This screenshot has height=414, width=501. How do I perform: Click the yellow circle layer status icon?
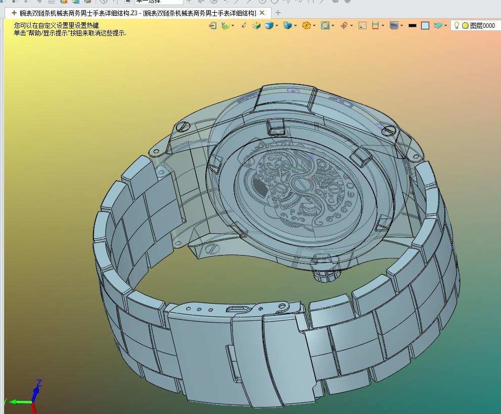[x=465, y=26]
